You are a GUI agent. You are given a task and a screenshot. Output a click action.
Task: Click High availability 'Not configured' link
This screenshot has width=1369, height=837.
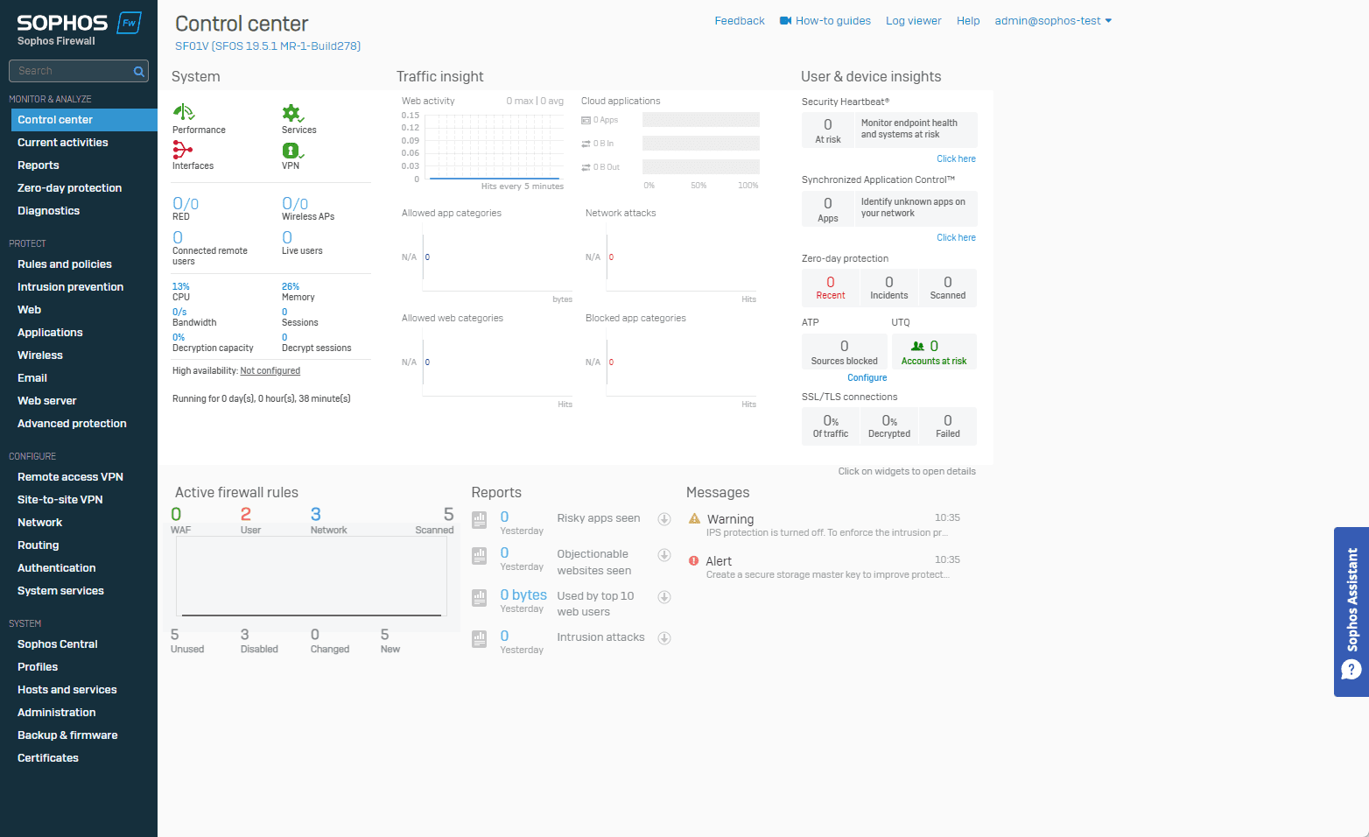[270, 371]
